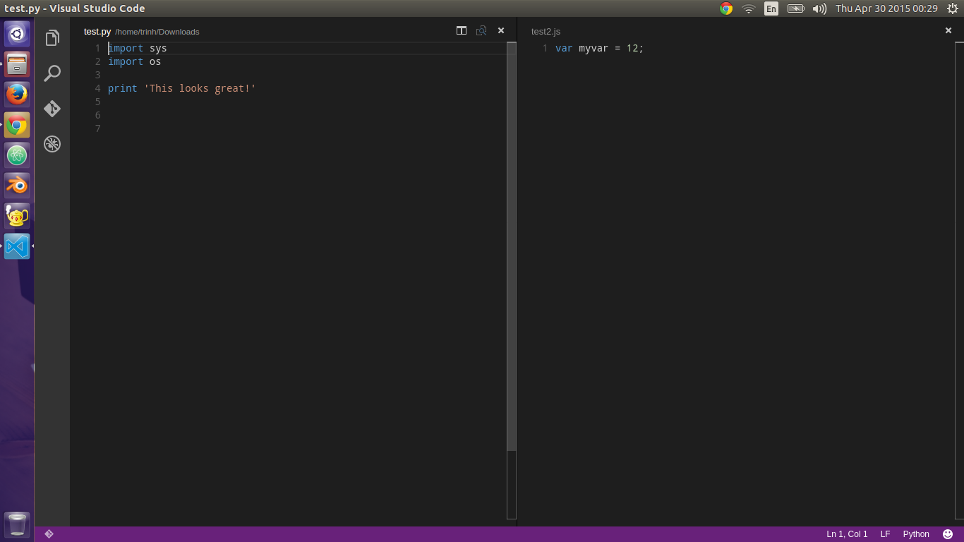Open the Debug view in activity bar

pyautogui.click(x=52, y=144)
